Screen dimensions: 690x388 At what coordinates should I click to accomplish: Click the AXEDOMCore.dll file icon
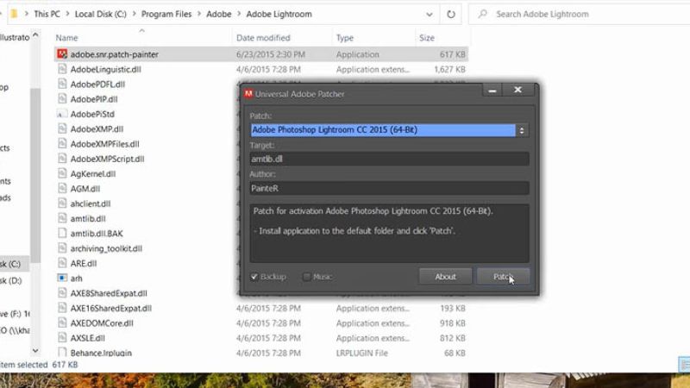pyautogui.click(x=62, y=322)
